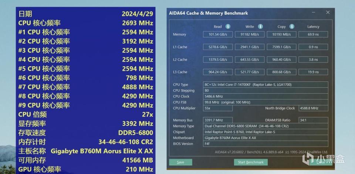This screenshot has width=355, height=174.
Task: Click the Write column header
Action: (x=250, y=27)
